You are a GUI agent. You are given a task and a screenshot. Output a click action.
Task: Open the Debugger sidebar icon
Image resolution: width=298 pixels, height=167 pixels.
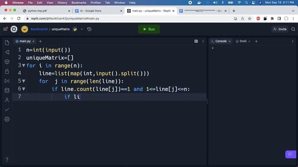click(x=7, y=81)
